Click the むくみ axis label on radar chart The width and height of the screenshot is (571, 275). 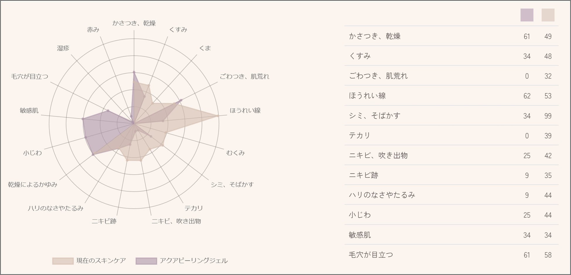pyautogui.click(x=235, y=153)
